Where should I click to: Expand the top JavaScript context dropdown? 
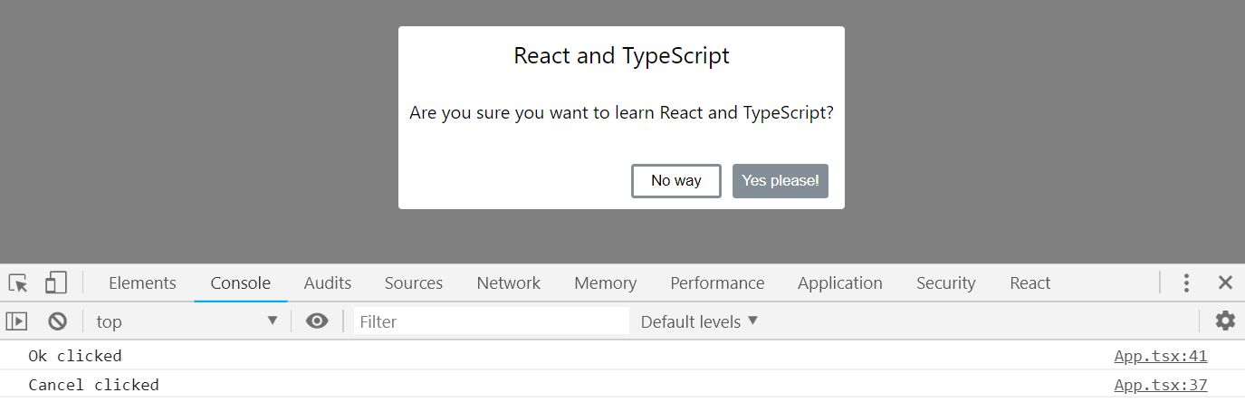[x=187, y=321]
